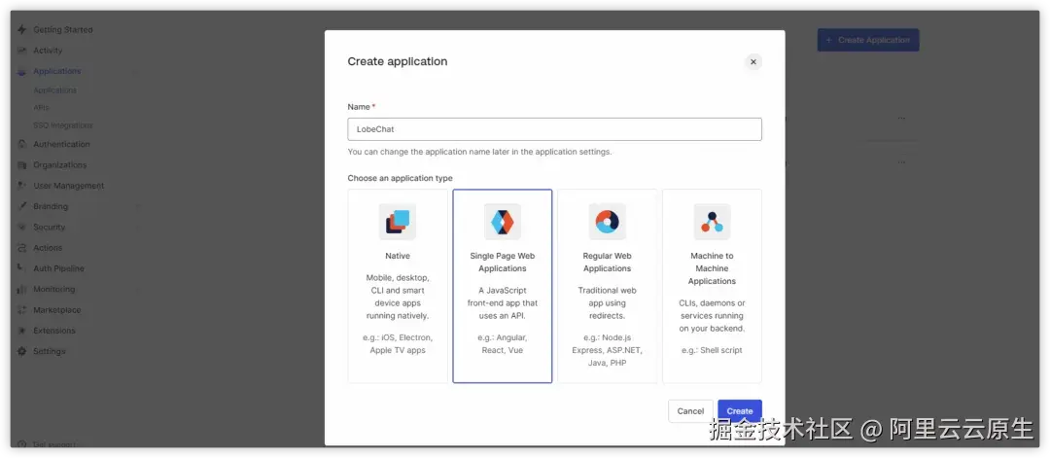The width and height of the screenshot is (1050, 458).
Task: Open Settings in sidebar
Action: coord(50,351)
